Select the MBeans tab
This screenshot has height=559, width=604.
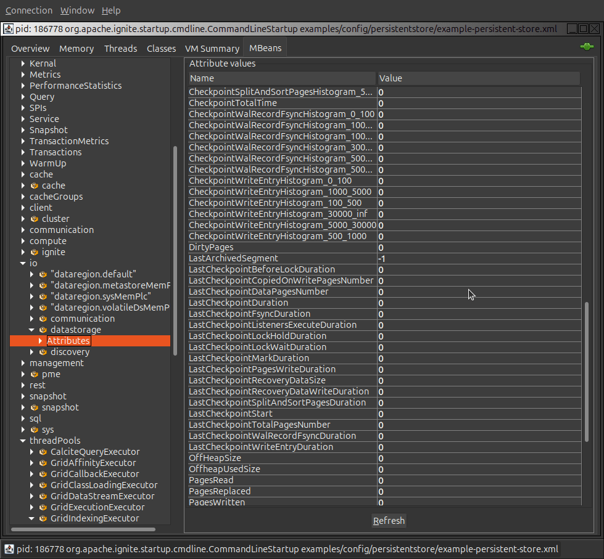point(265,48)
